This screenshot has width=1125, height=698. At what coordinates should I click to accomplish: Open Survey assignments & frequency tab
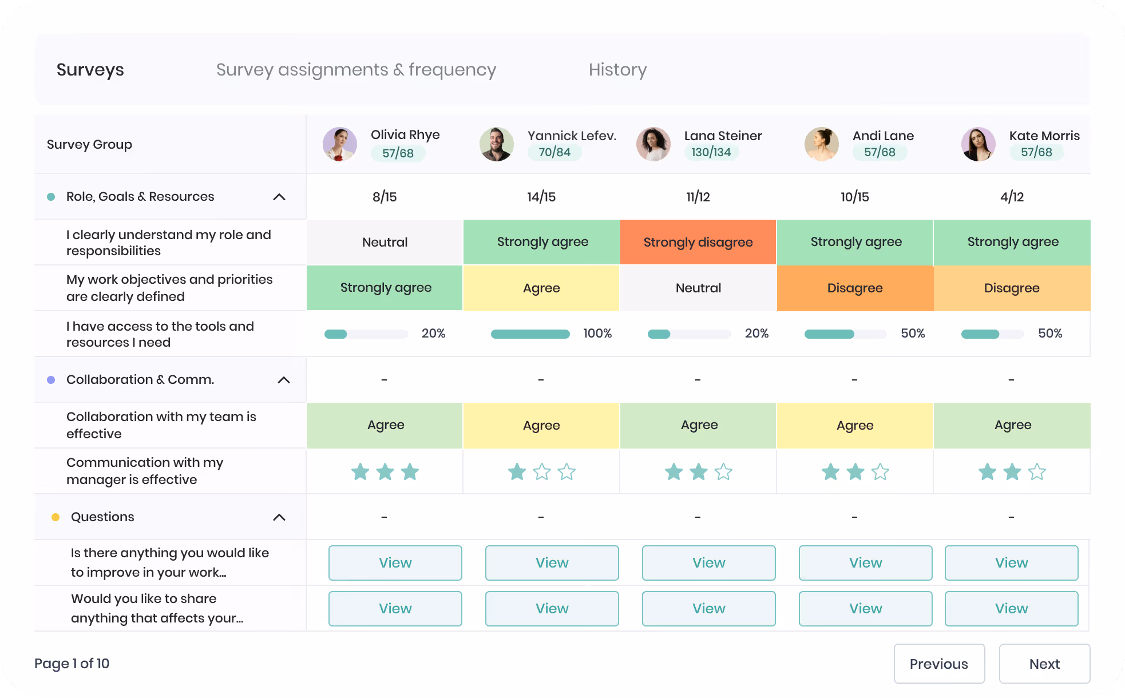(x=356, y=70)
